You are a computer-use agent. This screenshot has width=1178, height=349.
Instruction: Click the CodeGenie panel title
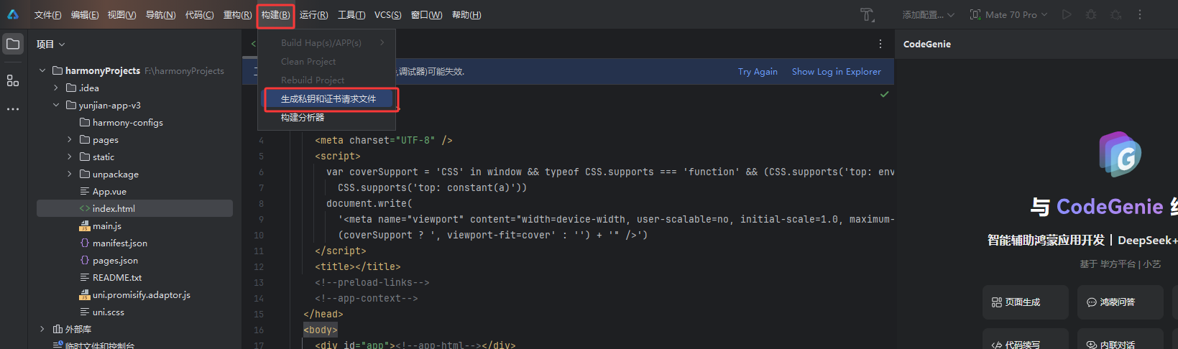pos(927,45)
